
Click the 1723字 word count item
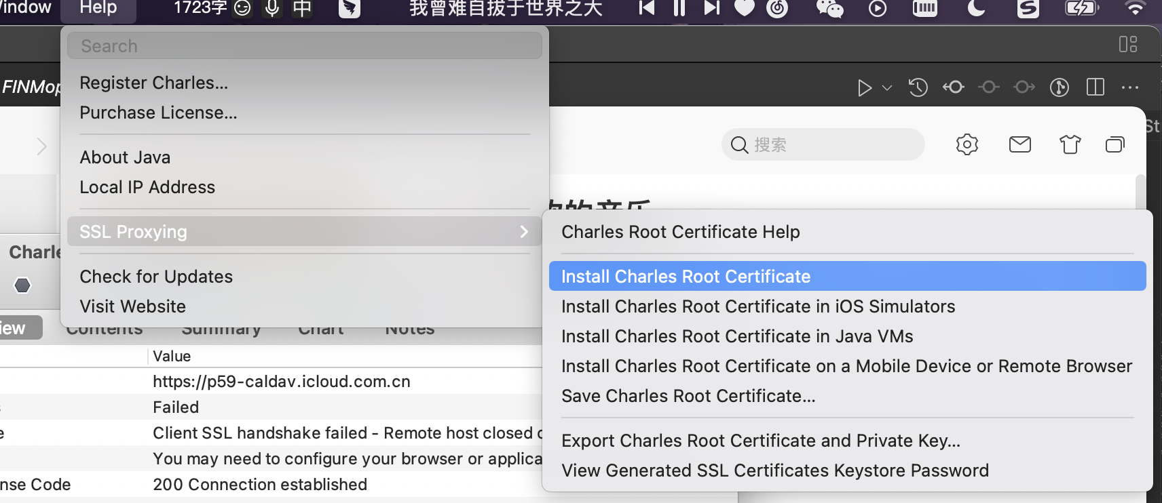[200, 8]
